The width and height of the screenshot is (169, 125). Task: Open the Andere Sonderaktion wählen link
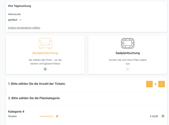[x=24, y=28]
